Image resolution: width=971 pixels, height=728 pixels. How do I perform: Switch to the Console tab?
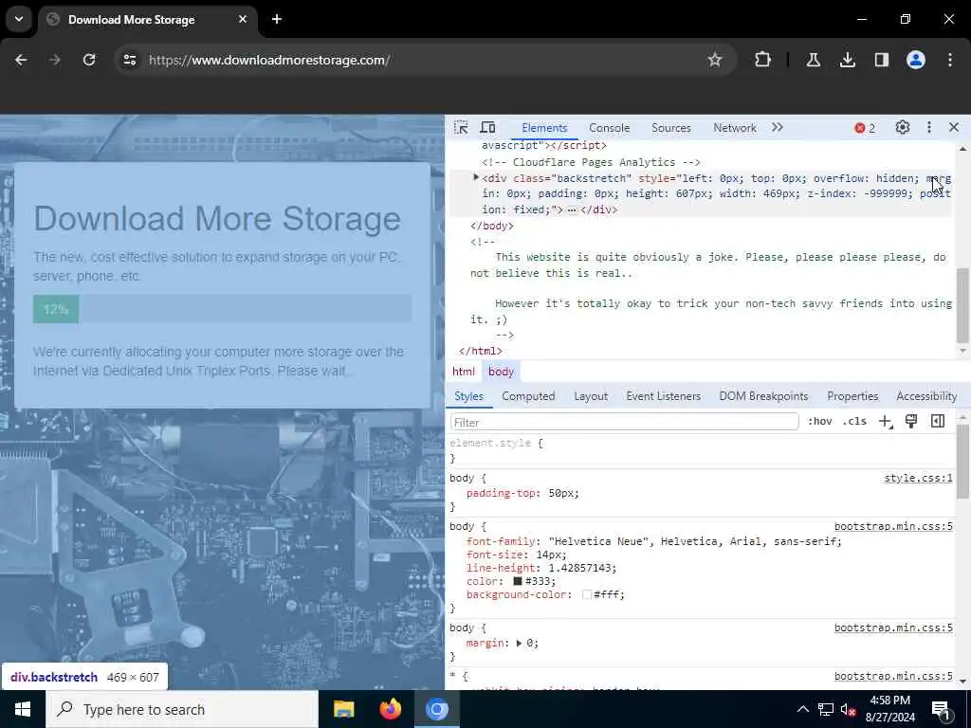610,128
